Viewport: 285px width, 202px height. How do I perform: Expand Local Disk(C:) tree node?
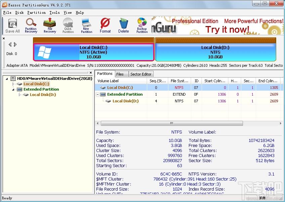[x=13, y=84]
